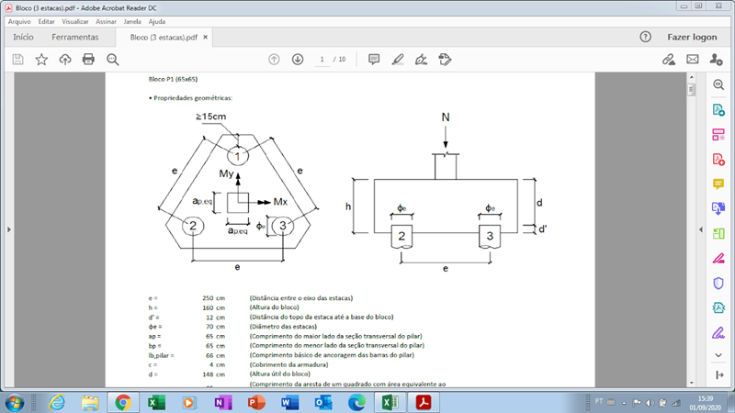Open the Editar menu

pos(47,21)
